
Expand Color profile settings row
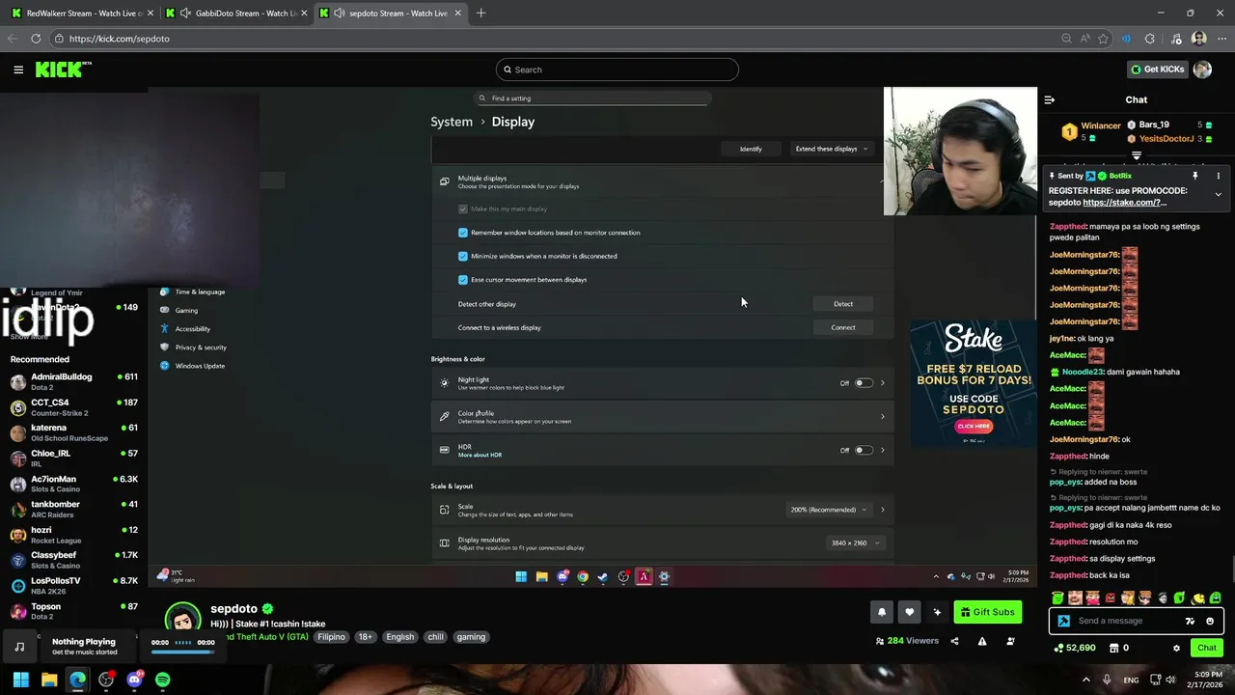click(662, 417)
